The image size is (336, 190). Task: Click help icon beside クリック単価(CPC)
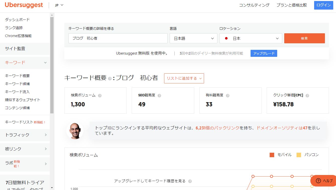(x=307, y=96)
